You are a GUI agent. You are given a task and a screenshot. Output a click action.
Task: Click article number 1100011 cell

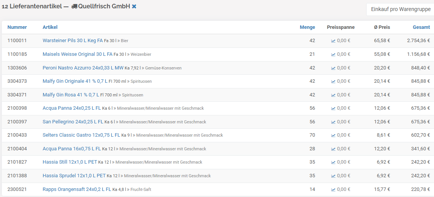(17, 41)
